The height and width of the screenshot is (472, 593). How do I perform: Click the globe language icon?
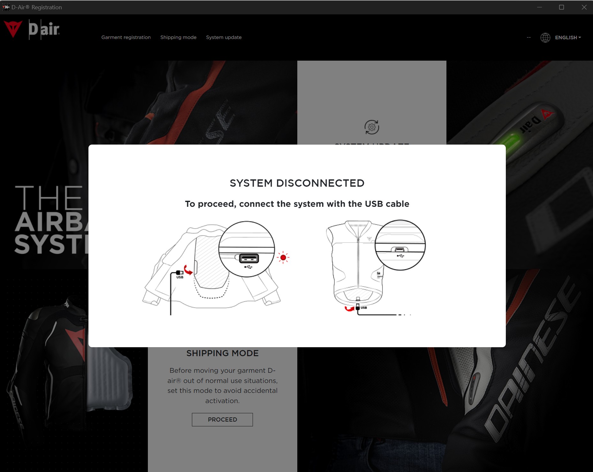545,38
